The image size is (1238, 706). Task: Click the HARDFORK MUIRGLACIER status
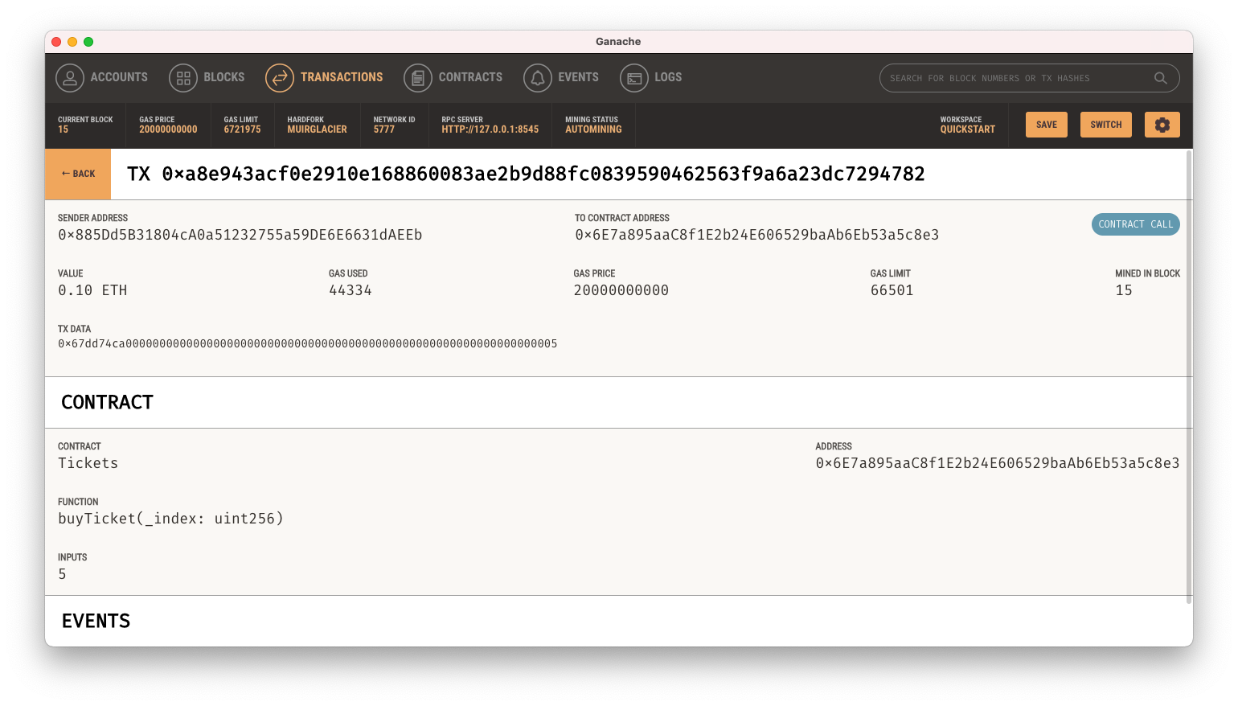click(x=317, y=125)
